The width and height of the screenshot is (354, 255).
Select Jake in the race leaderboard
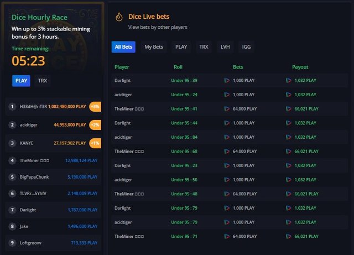pos(24,227)
